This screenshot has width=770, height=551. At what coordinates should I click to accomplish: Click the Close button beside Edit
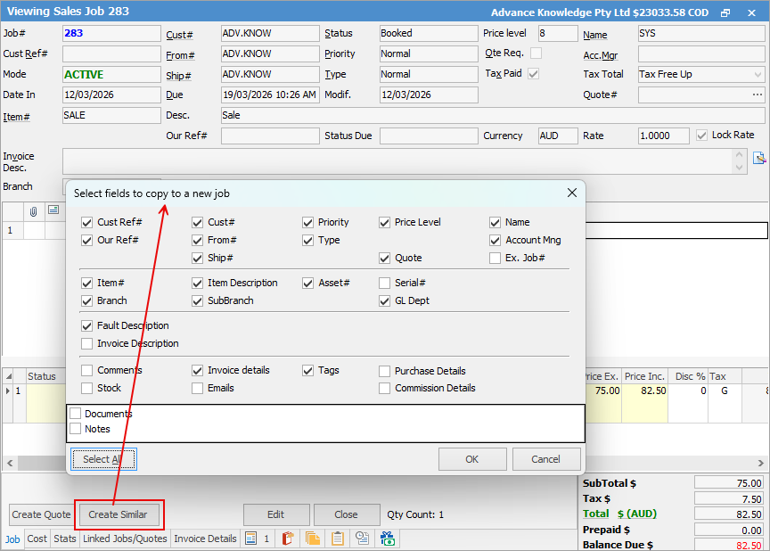[x=346, y=514]
